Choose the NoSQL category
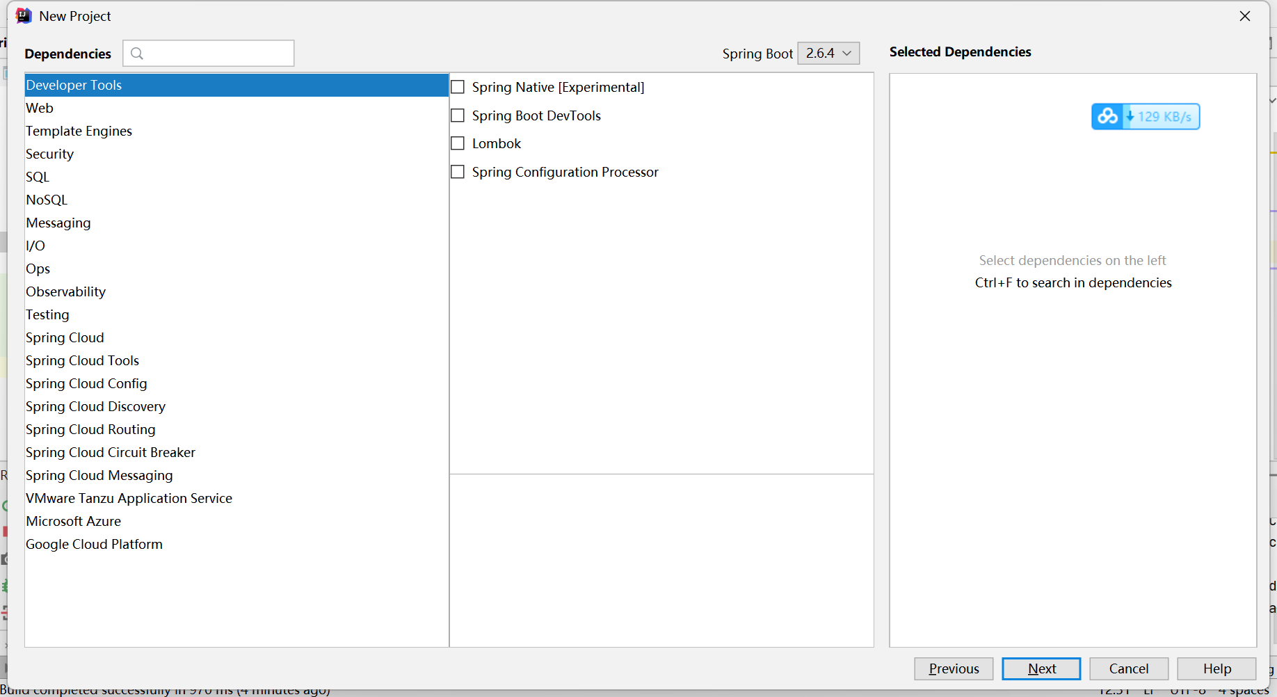This screenshot has width=1277, height=697. tap(236, 200)
